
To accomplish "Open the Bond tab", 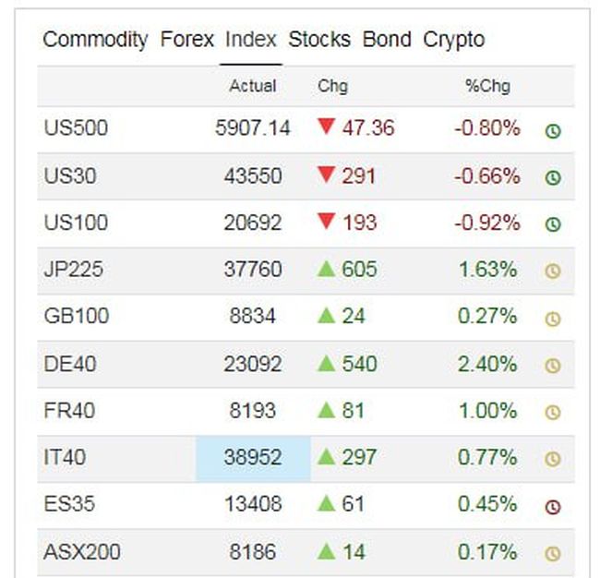I will (x=387, y=40).
